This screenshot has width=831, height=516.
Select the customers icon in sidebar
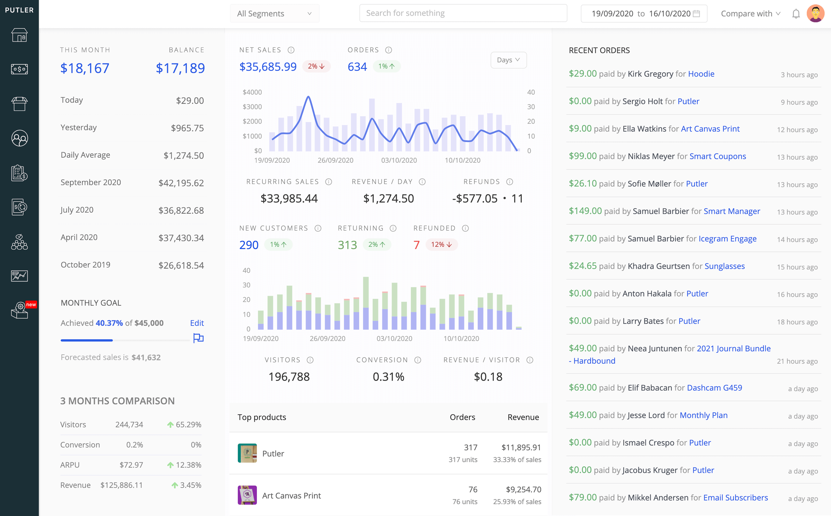coord(19,139)
